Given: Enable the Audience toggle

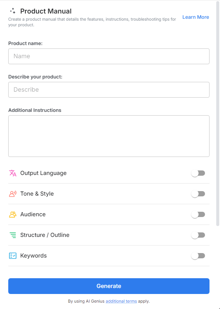Looking at the screenshot, I should 198,214.
